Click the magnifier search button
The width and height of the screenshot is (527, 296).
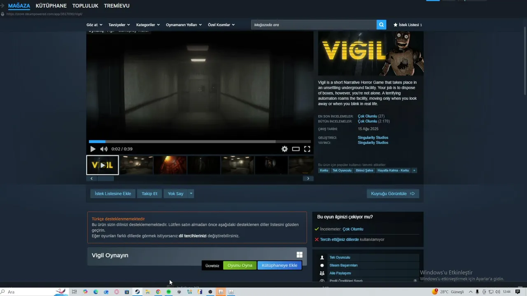pyautogui.click(x=382, y=25)
